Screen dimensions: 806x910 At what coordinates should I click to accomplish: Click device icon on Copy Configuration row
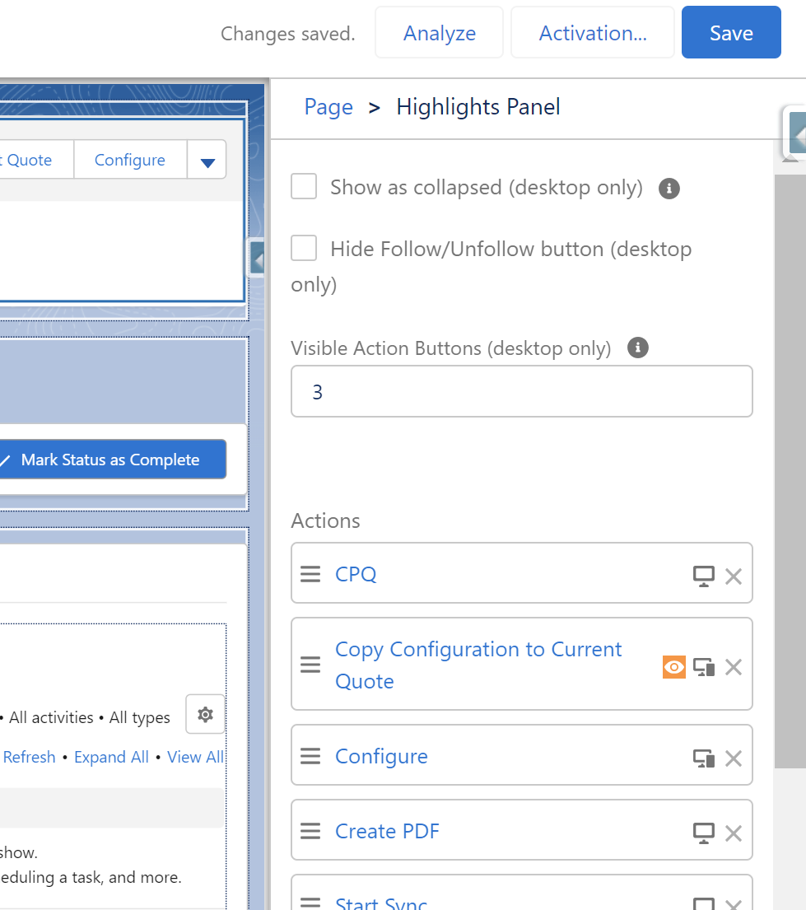pos(704,667)
